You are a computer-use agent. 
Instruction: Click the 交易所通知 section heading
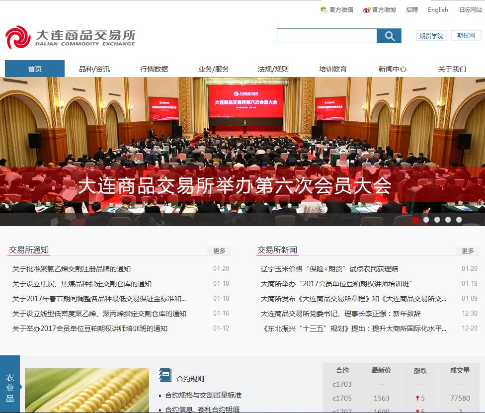(x=29, y=249)
